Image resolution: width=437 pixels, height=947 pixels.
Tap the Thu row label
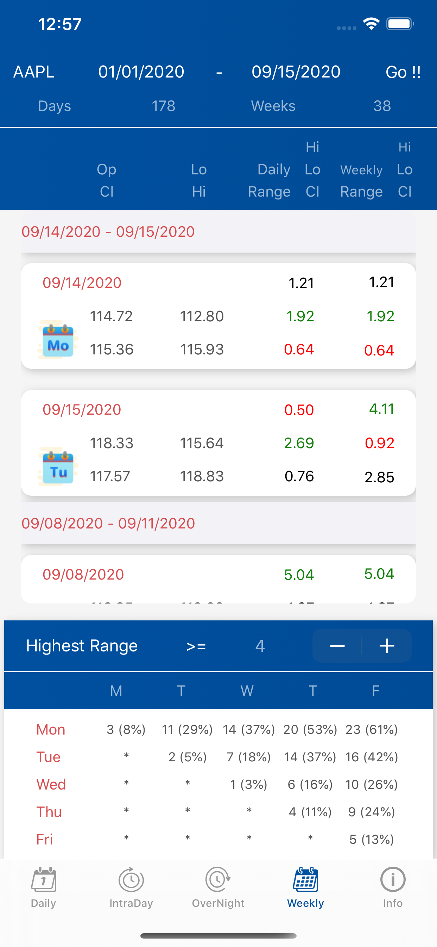click(x=49, y=812)
